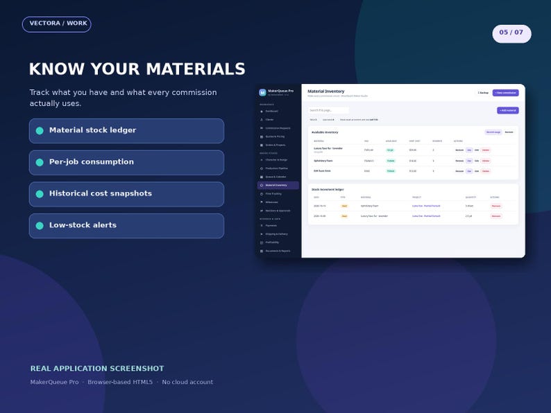
Task: Click the MakerQueue Pro logo icon
Action: coord(262,93)
